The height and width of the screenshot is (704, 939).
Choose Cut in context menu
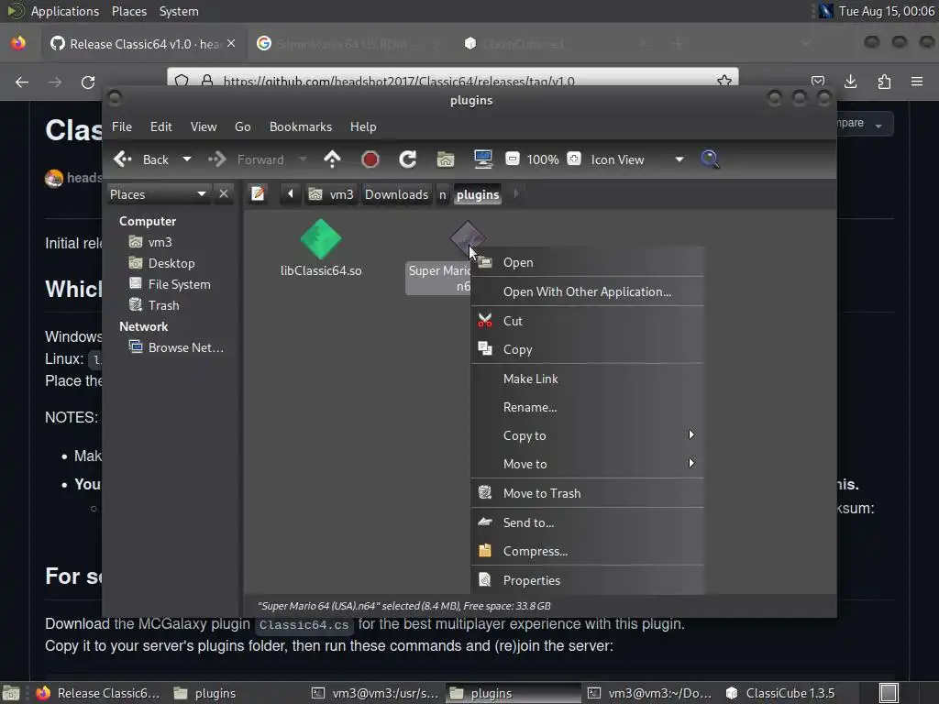tap(588, 321)
